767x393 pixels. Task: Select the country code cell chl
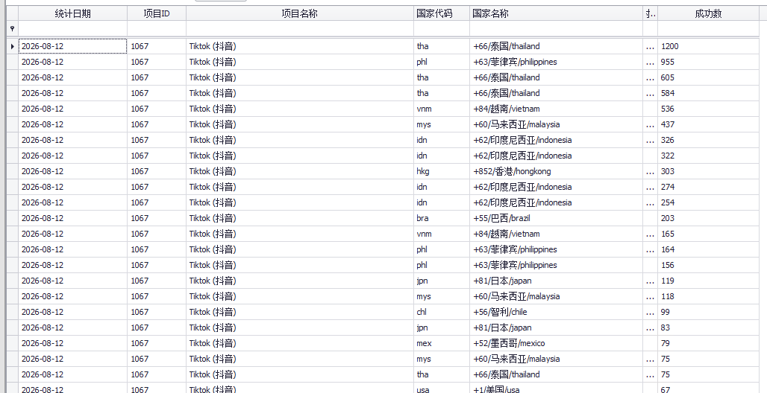click(442, 312)
